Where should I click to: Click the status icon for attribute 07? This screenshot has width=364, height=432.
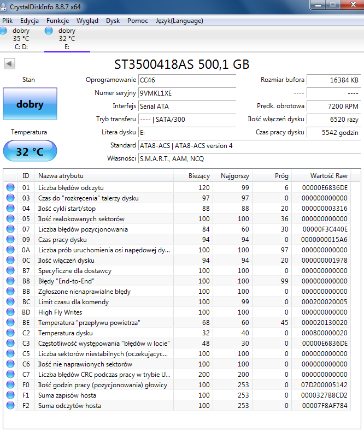click(10, 229)
